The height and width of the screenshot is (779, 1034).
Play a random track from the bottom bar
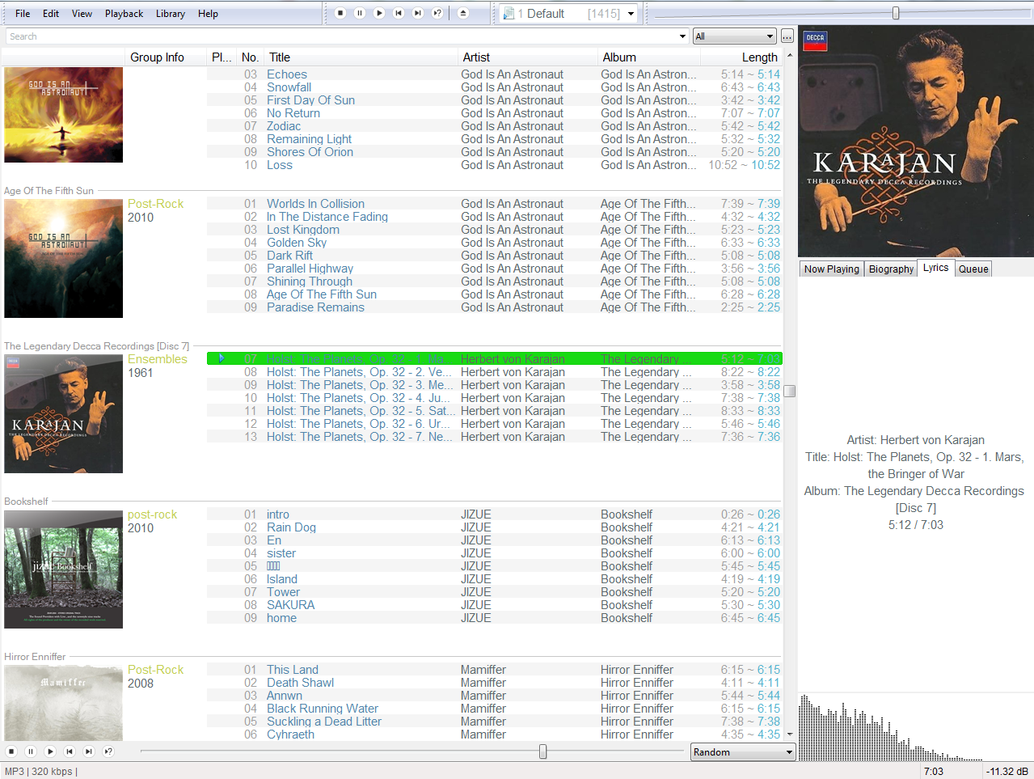click(x=108, y=751)
